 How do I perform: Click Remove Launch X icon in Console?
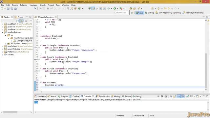tap(162, 96)
